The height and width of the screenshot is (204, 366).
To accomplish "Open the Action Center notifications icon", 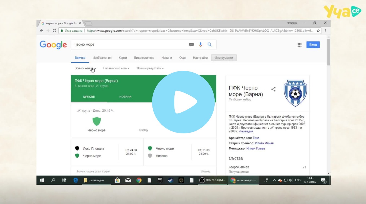I will [323, 180].
